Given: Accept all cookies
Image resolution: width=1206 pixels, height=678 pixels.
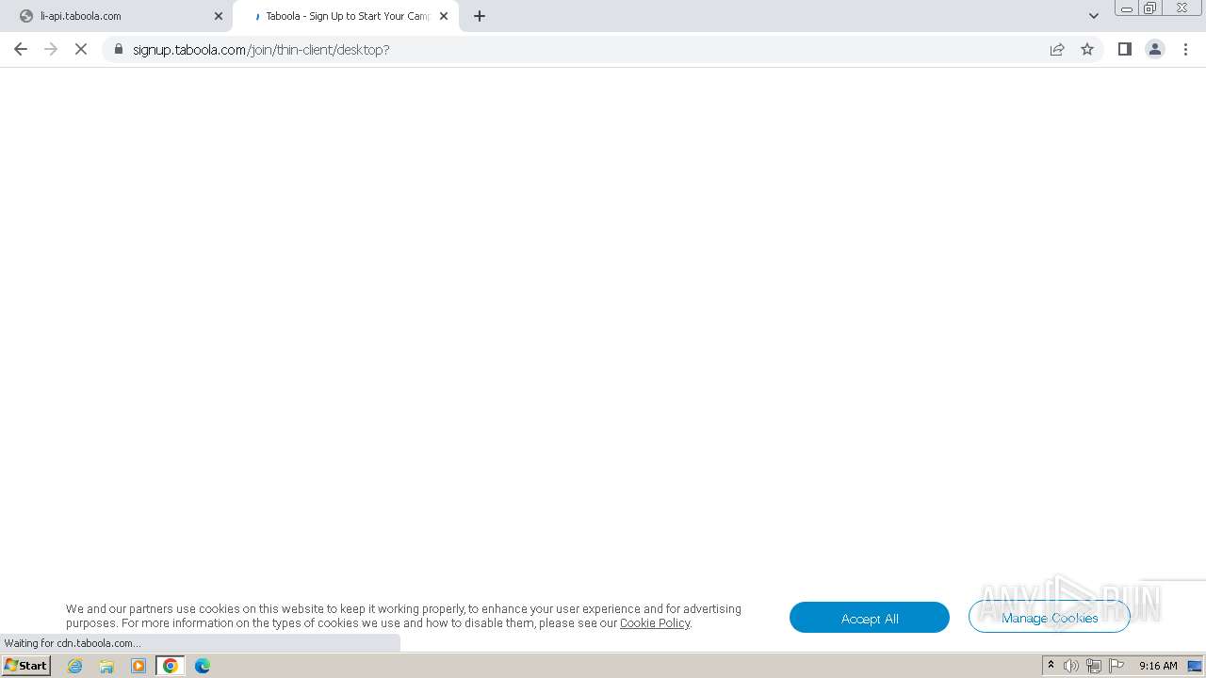Looking at the screenshot, I should [870, 618].
